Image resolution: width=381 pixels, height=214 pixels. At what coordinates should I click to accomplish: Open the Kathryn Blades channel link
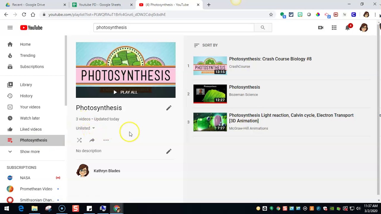[x=107, y=171]
